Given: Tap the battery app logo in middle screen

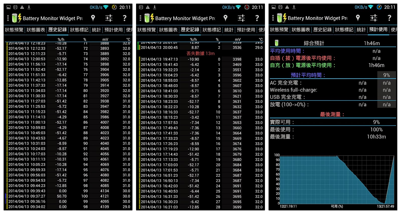Looking at the screenshot, I should [149, 18].
